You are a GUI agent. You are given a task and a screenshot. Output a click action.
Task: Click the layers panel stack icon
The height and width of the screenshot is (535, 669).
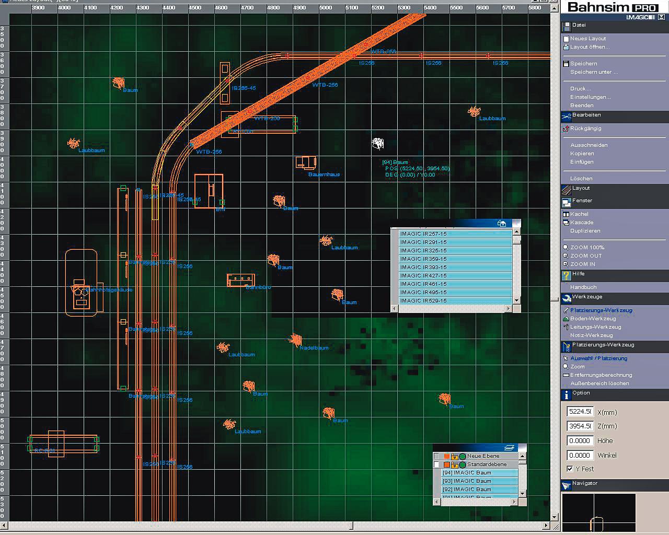[510, 448]
